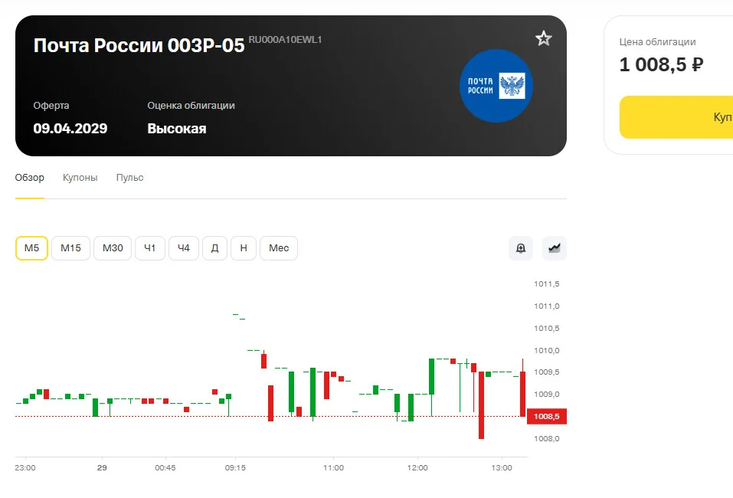Switch to the Пульс tab

point(130,178)
